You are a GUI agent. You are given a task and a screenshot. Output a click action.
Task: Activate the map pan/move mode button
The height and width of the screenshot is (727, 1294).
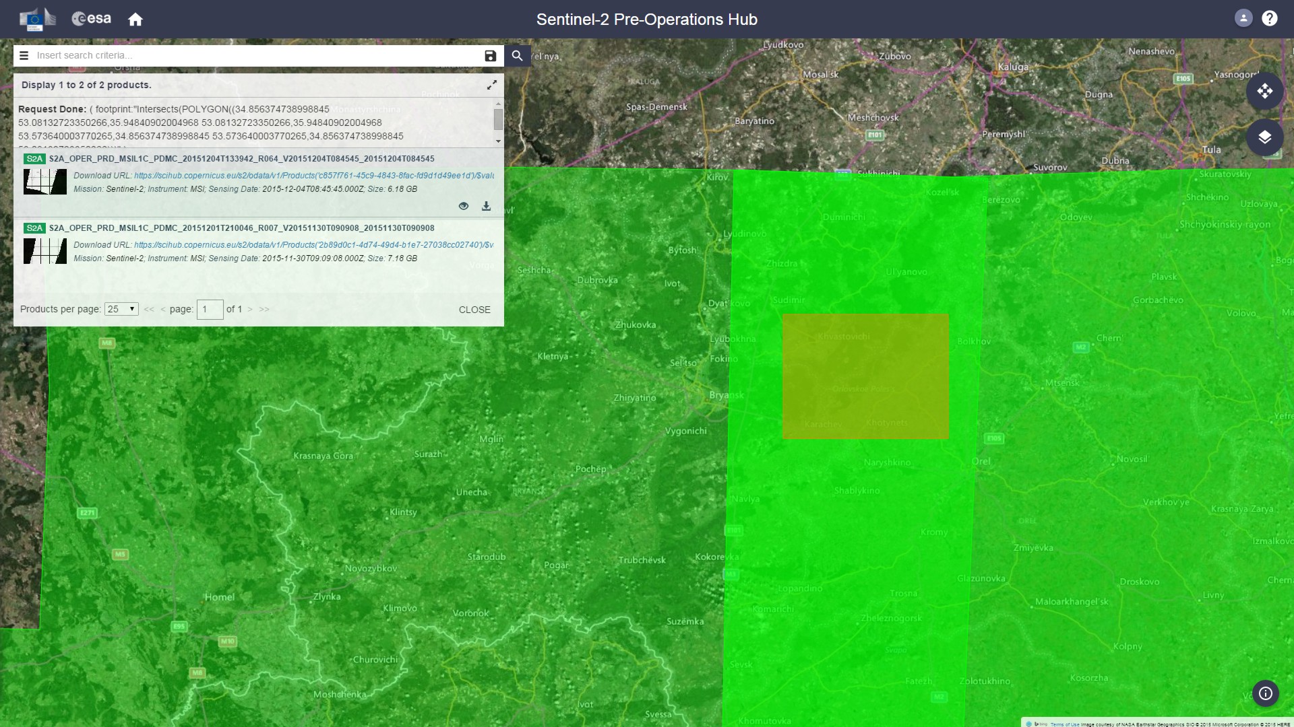pyautogui.click(x=1264, y=91)
